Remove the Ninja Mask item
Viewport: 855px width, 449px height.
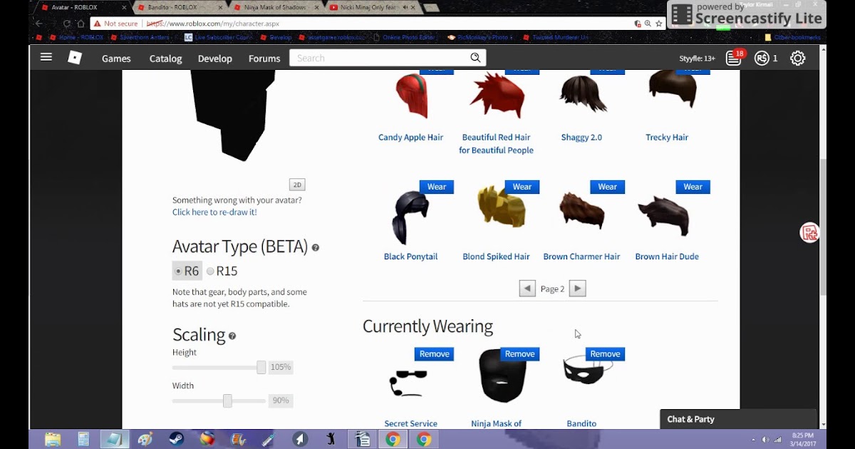520,354
